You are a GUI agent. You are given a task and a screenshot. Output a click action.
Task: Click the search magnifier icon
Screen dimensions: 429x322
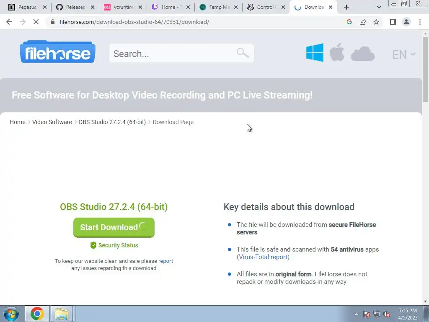click(x=243, y=52)
